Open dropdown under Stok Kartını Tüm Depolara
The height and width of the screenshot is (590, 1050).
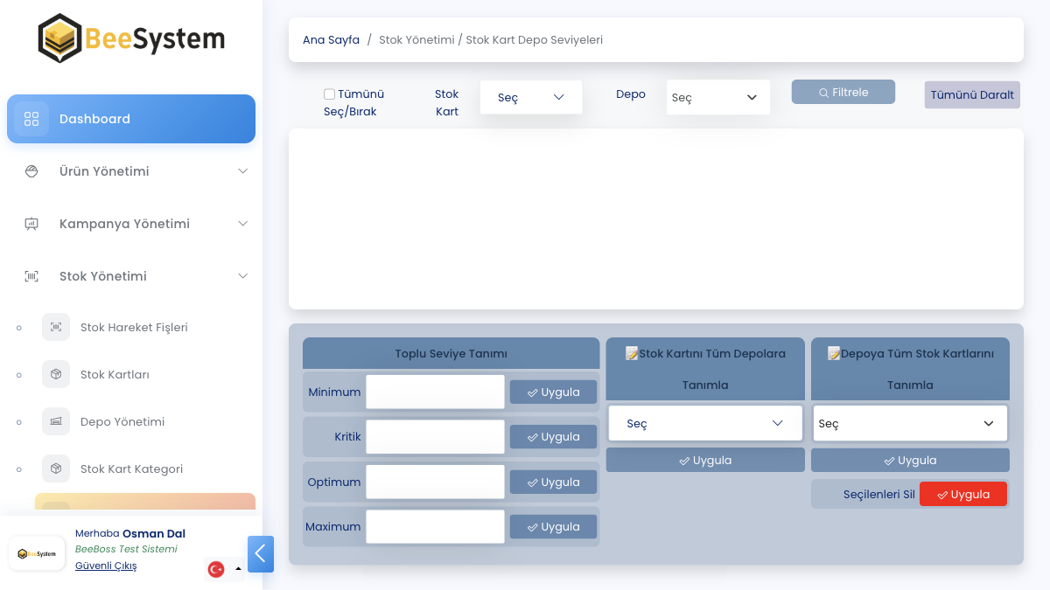click(704, 423)
